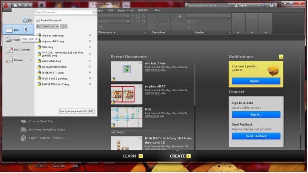Click the New icon in Quick Access toolbar
This screenshot has width=308, height=173.
point(15,5)
